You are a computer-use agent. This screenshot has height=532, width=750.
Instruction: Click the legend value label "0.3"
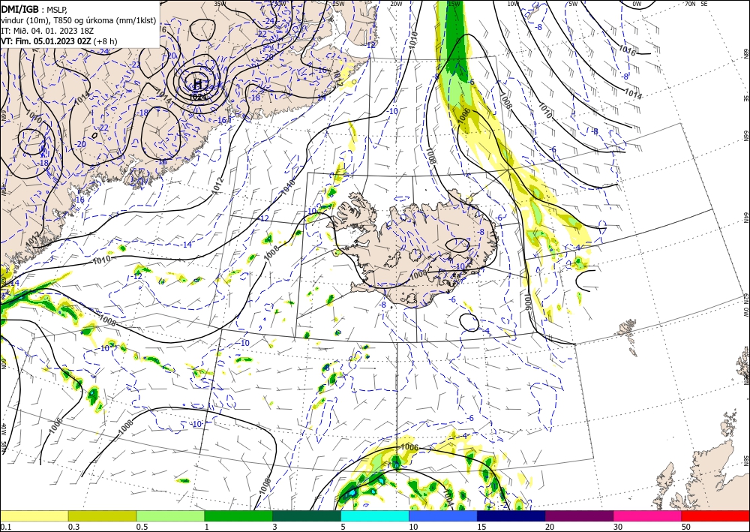pos(73,527)
